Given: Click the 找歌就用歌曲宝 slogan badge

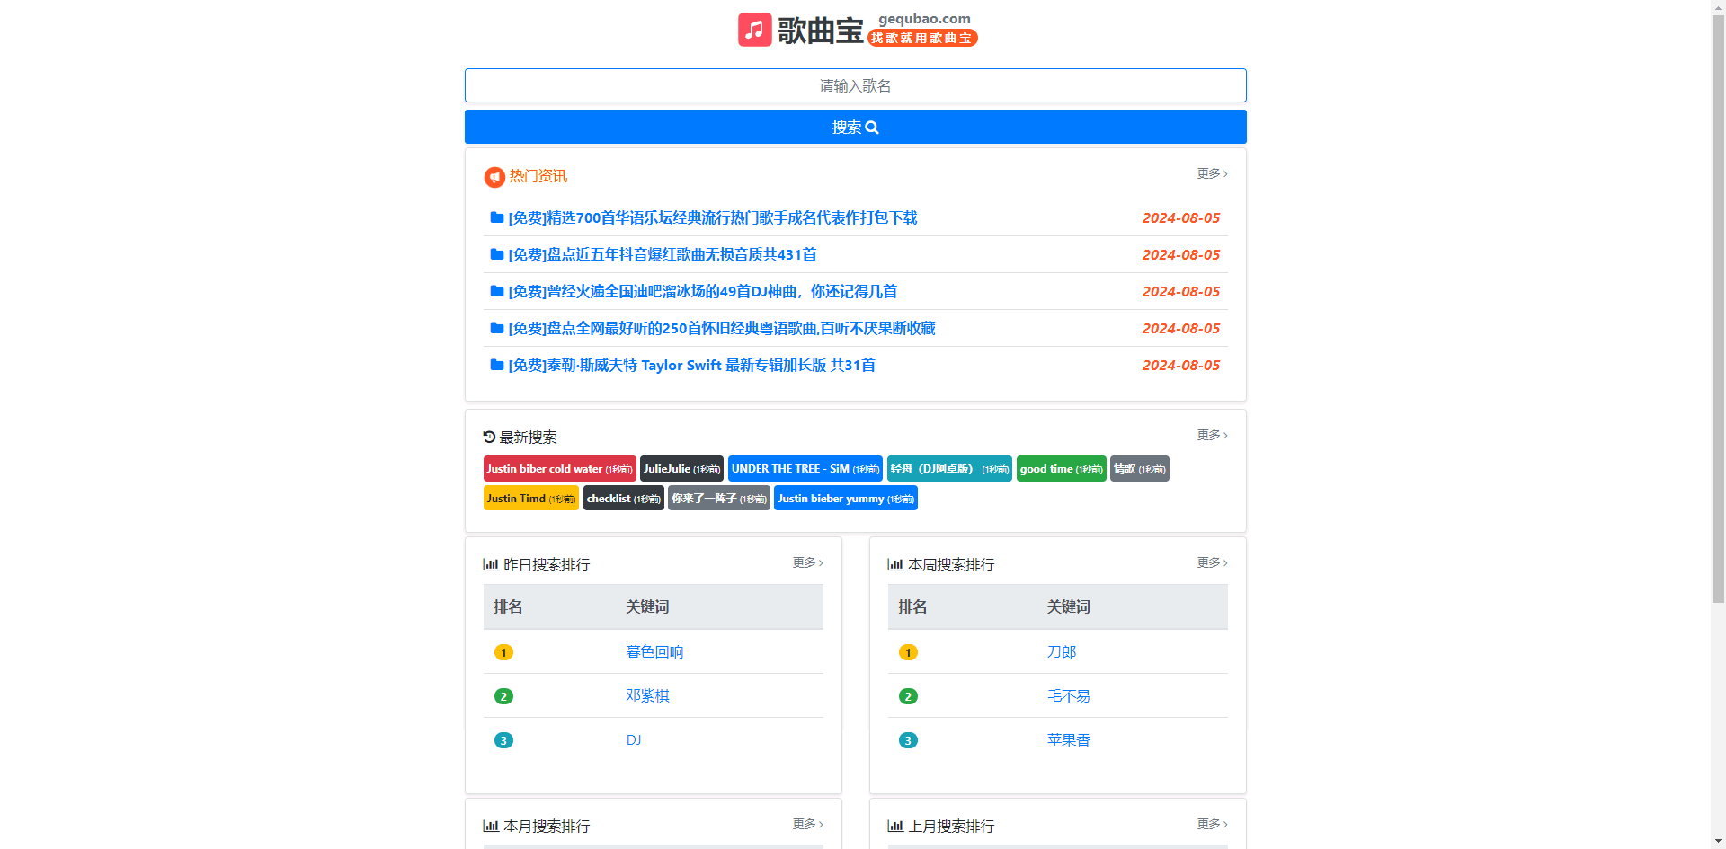Looking at the screenshot, I should click(x=922, y=38).
